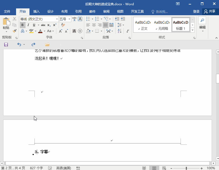Collapse the ribbon
Viewport: 219px width, 170px height.
coord(216,38)
